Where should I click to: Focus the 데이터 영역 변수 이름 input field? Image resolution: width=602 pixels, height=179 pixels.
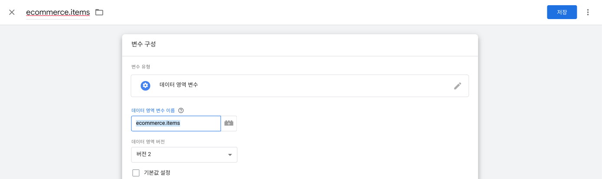click(176, 124)
